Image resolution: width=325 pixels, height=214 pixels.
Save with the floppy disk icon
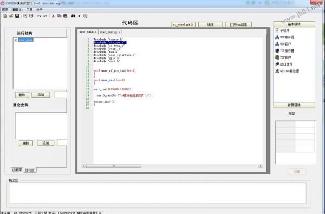(x=17, y=16)
